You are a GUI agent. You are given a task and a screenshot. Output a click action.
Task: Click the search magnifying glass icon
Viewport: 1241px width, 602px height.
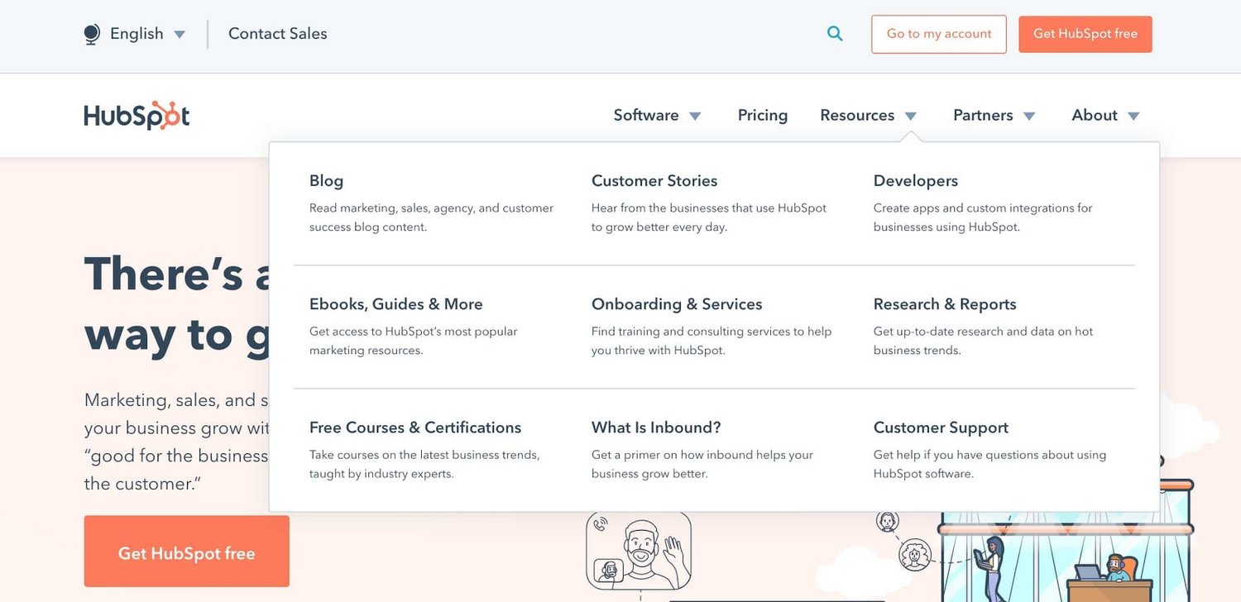click(835, 34)
